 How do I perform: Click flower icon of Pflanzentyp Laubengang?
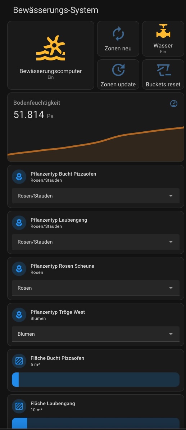pyautogui.click(x=19, y=223)
